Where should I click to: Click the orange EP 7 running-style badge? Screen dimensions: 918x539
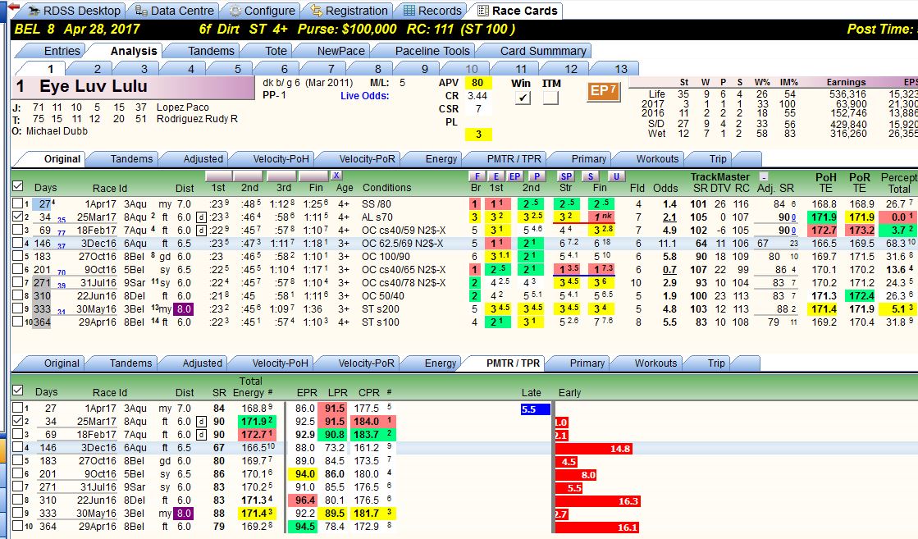coord(604,91)
